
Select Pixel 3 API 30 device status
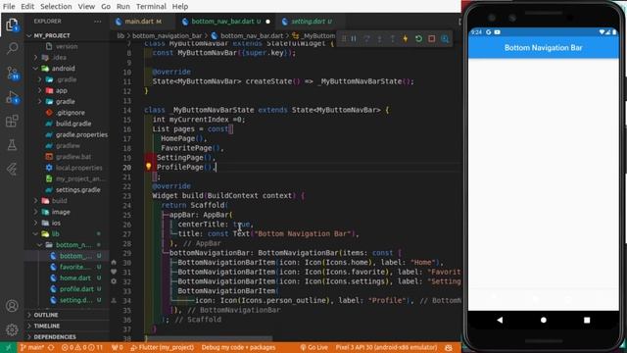tap(386, 347)
